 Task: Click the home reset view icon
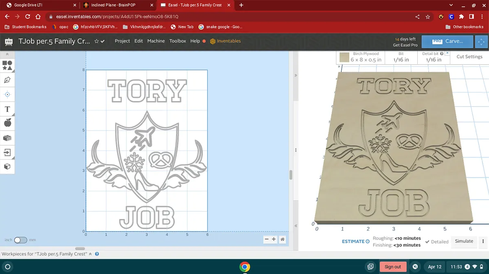coord(282,239)
